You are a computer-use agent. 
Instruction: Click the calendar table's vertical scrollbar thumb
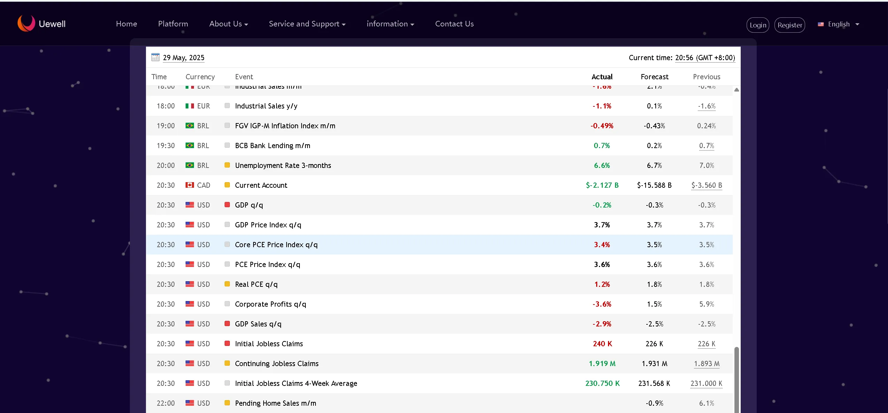click(x=737, y=379)
